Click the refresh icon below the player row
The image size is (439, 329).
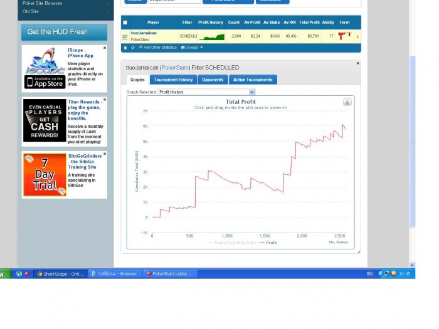coord(133,48)
